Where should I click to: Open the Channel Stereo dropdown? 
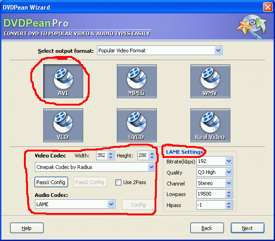point(229,183)
